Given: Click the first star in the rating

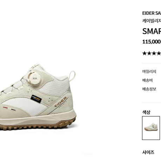Looking at the screenshot, I should pos(145,53).
